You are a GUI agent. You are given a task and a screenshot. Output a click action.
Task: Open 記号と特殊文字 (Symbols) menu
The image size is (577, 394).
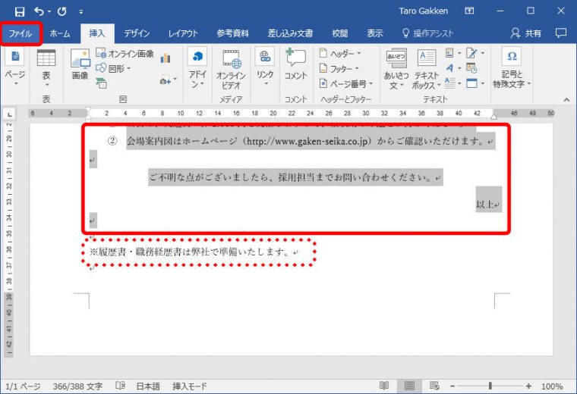(512, 68)
